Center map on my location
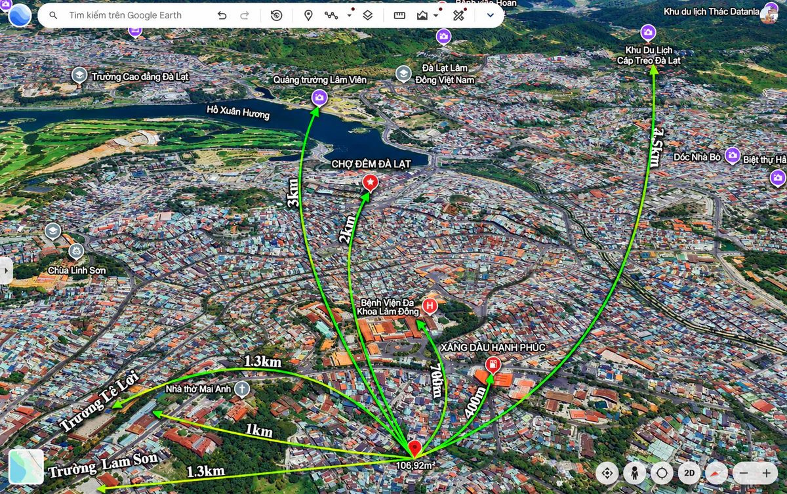787x494 pixels. tap(662, 472)
